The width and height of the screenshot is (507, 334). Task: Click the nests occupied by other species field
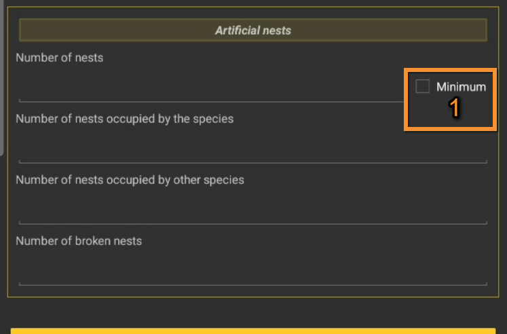252,212
